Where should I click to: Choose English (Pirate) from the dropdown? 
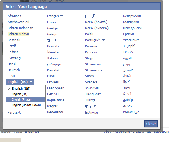(26, 99)
